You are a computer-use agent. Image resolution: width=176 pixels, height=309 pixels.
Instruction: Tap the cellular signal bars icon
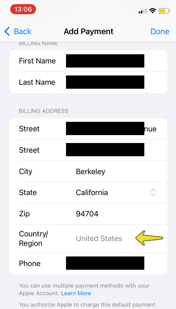143,11
